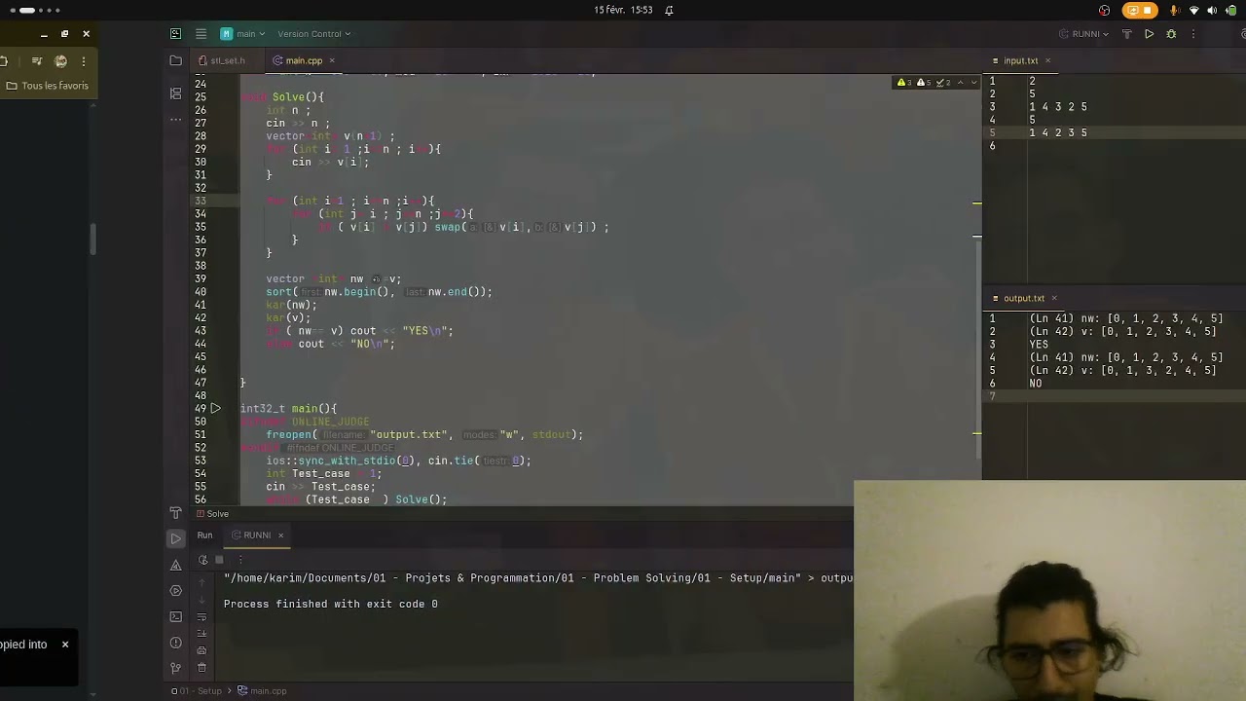Show more tool windows ellipsis
The image size is (1246, 701).
(x=175, y=119)
